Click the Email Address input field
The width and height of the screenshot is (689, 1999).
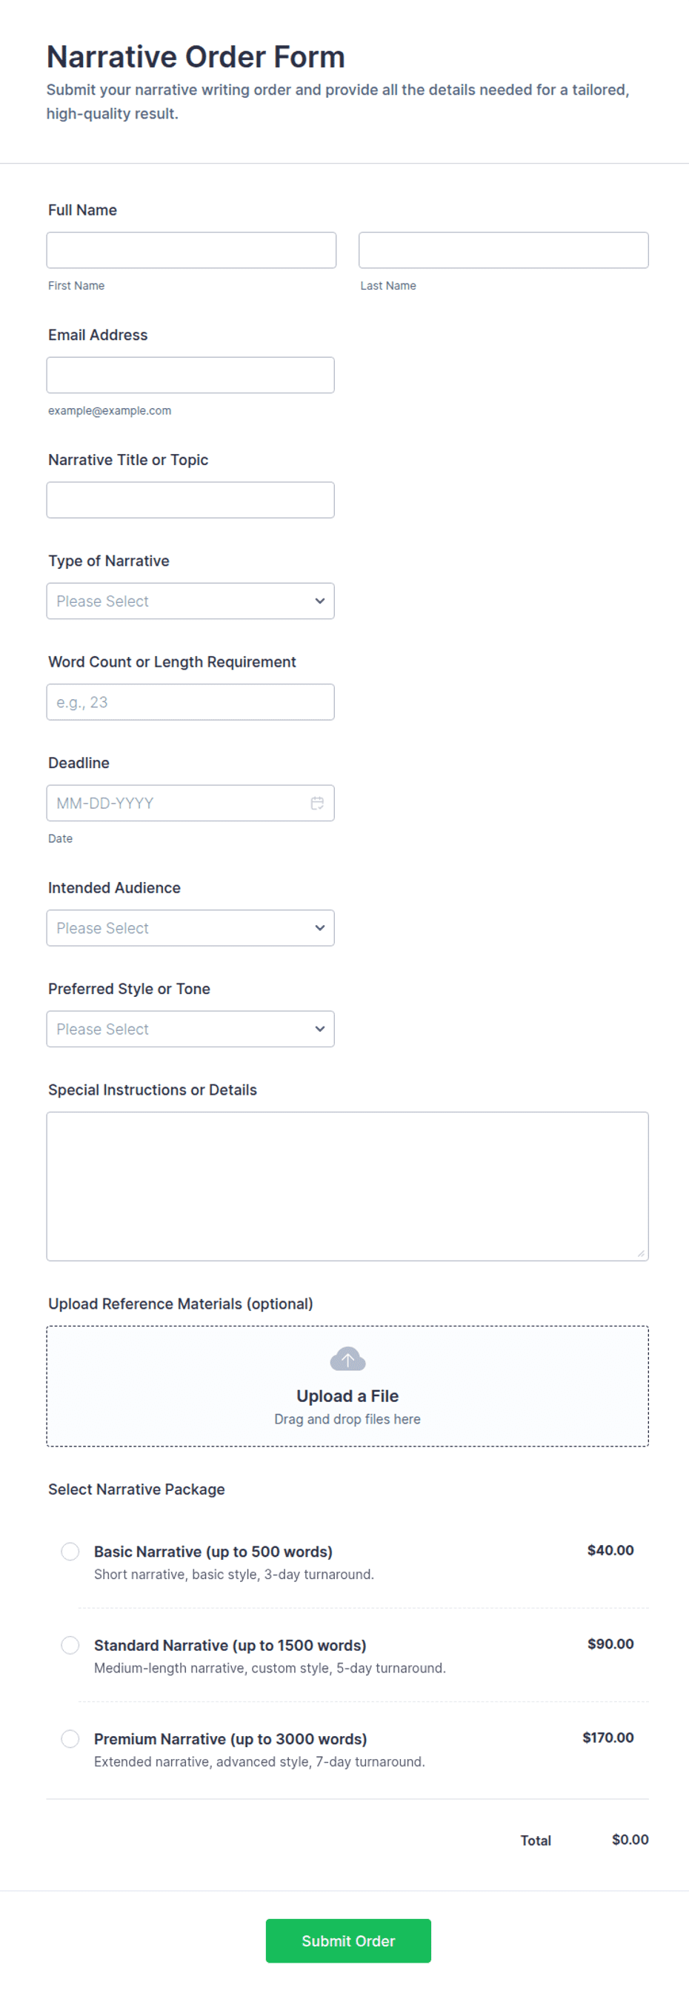(x=190, y=375)
